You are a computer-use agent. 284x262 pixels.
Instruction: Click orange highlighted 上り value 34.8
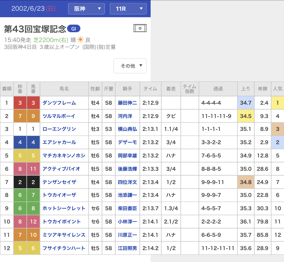pos(246,182)
